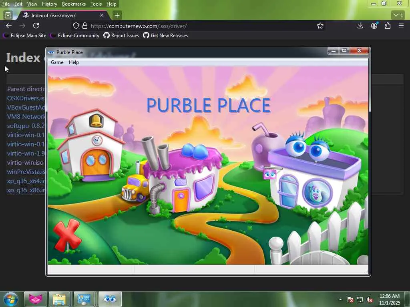
Task: Open the downloads panel
Action: coord(360,26)
